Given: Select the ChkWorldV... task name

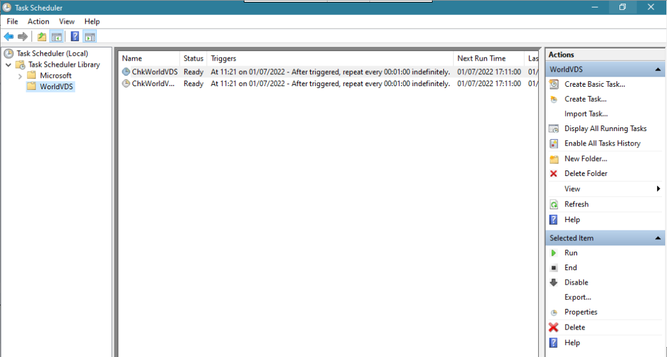Looking at the screenshot, I should click(x=153, y=84).
